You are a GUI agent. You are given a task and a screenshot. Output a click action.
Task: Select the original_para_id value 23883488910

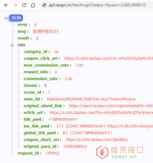point(75,146)
